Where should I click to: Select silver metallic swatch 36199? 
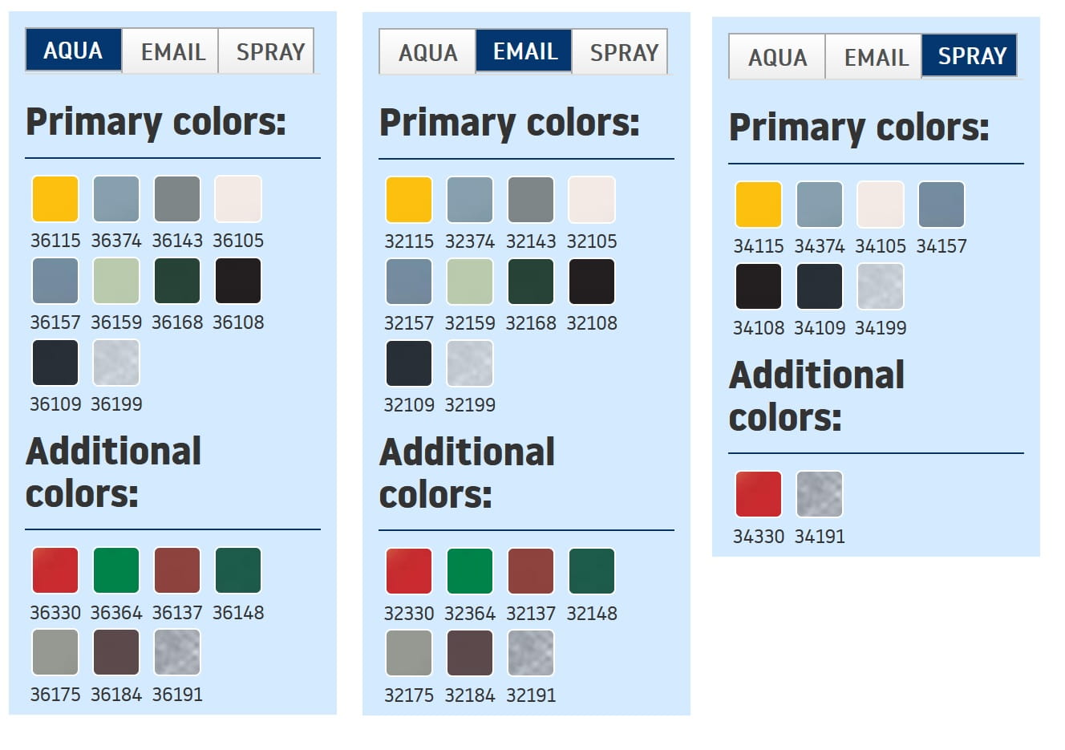click(116, 363)
